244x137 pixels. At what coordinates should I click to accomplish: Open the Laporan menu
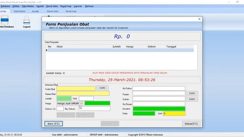coord(78,6)
